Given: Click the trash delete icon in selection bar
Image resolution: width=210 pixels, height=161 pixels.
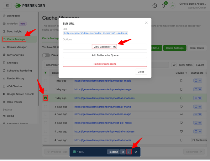Looking at the screenshot, I should (123, 152).
